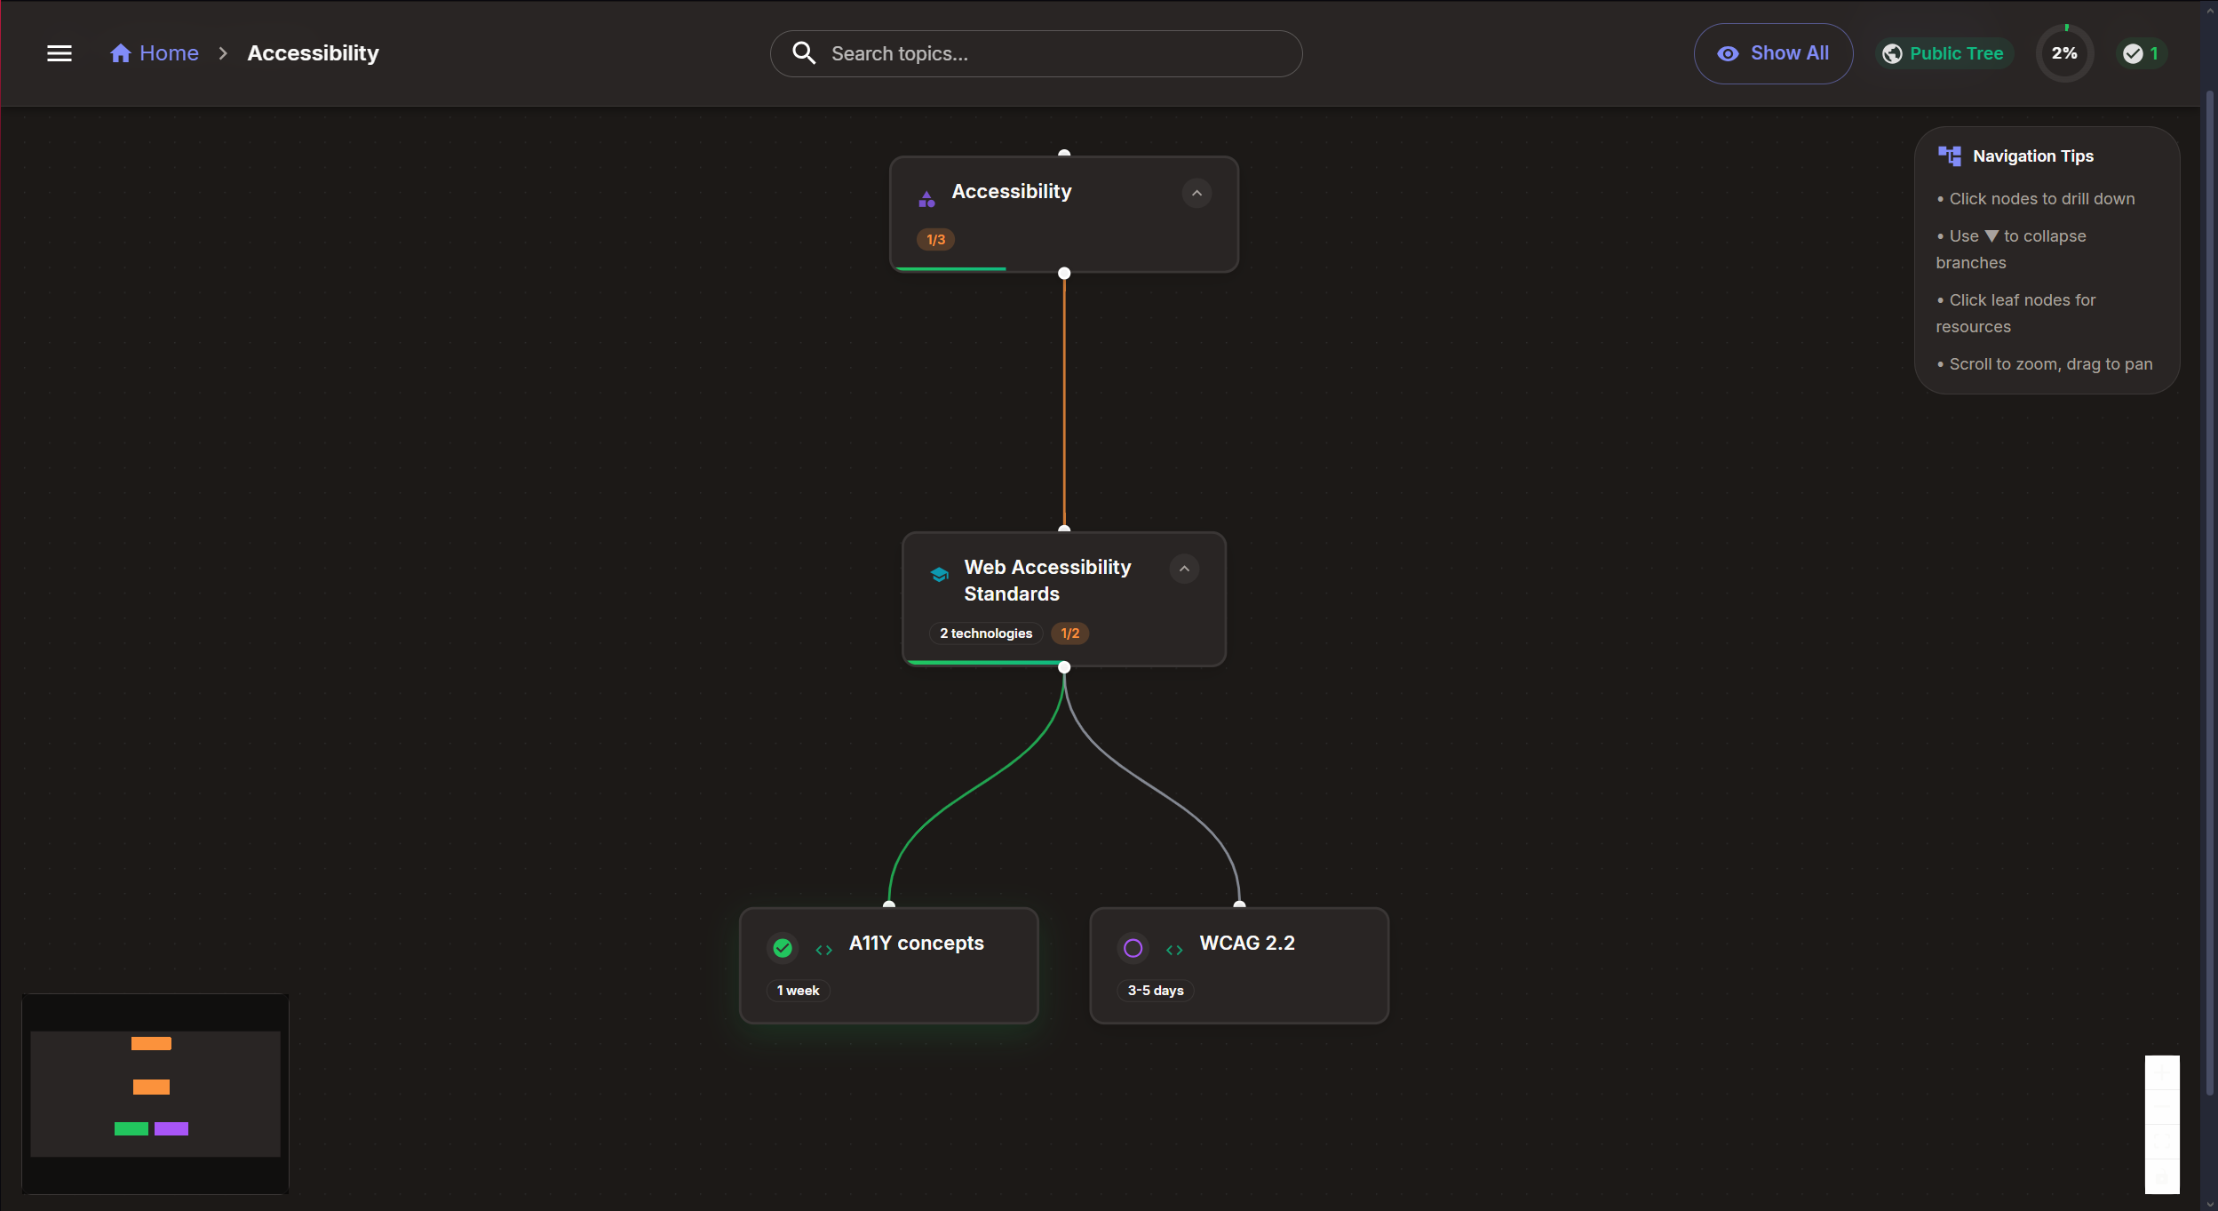The height and width of the screenshot is (1211, 2218).
Task: Collapse the Web Accessibility Standards node
Action: point(1184,569)
